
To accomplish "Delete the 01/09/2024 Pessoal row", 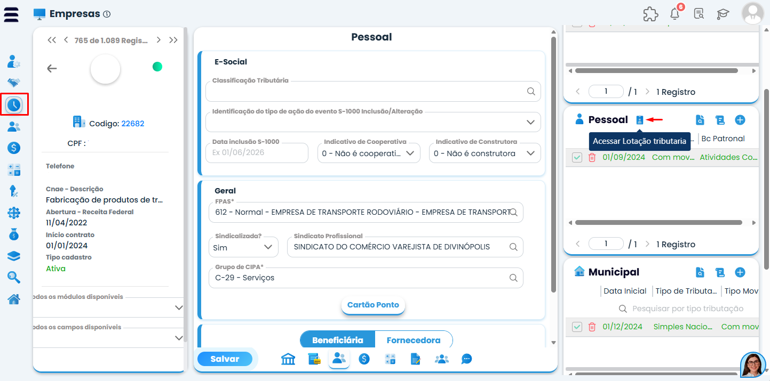I will click(x=592, y=157).
